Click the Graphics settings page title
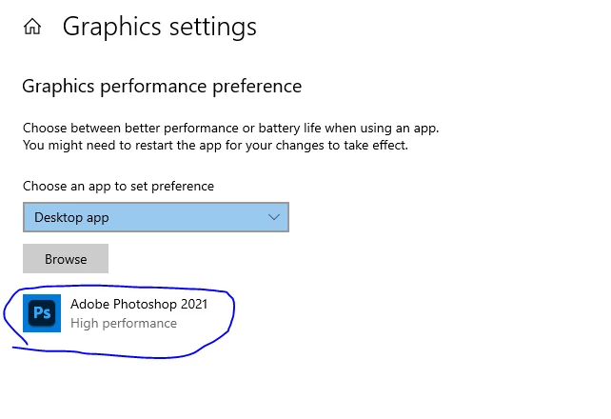 point(160,27)
